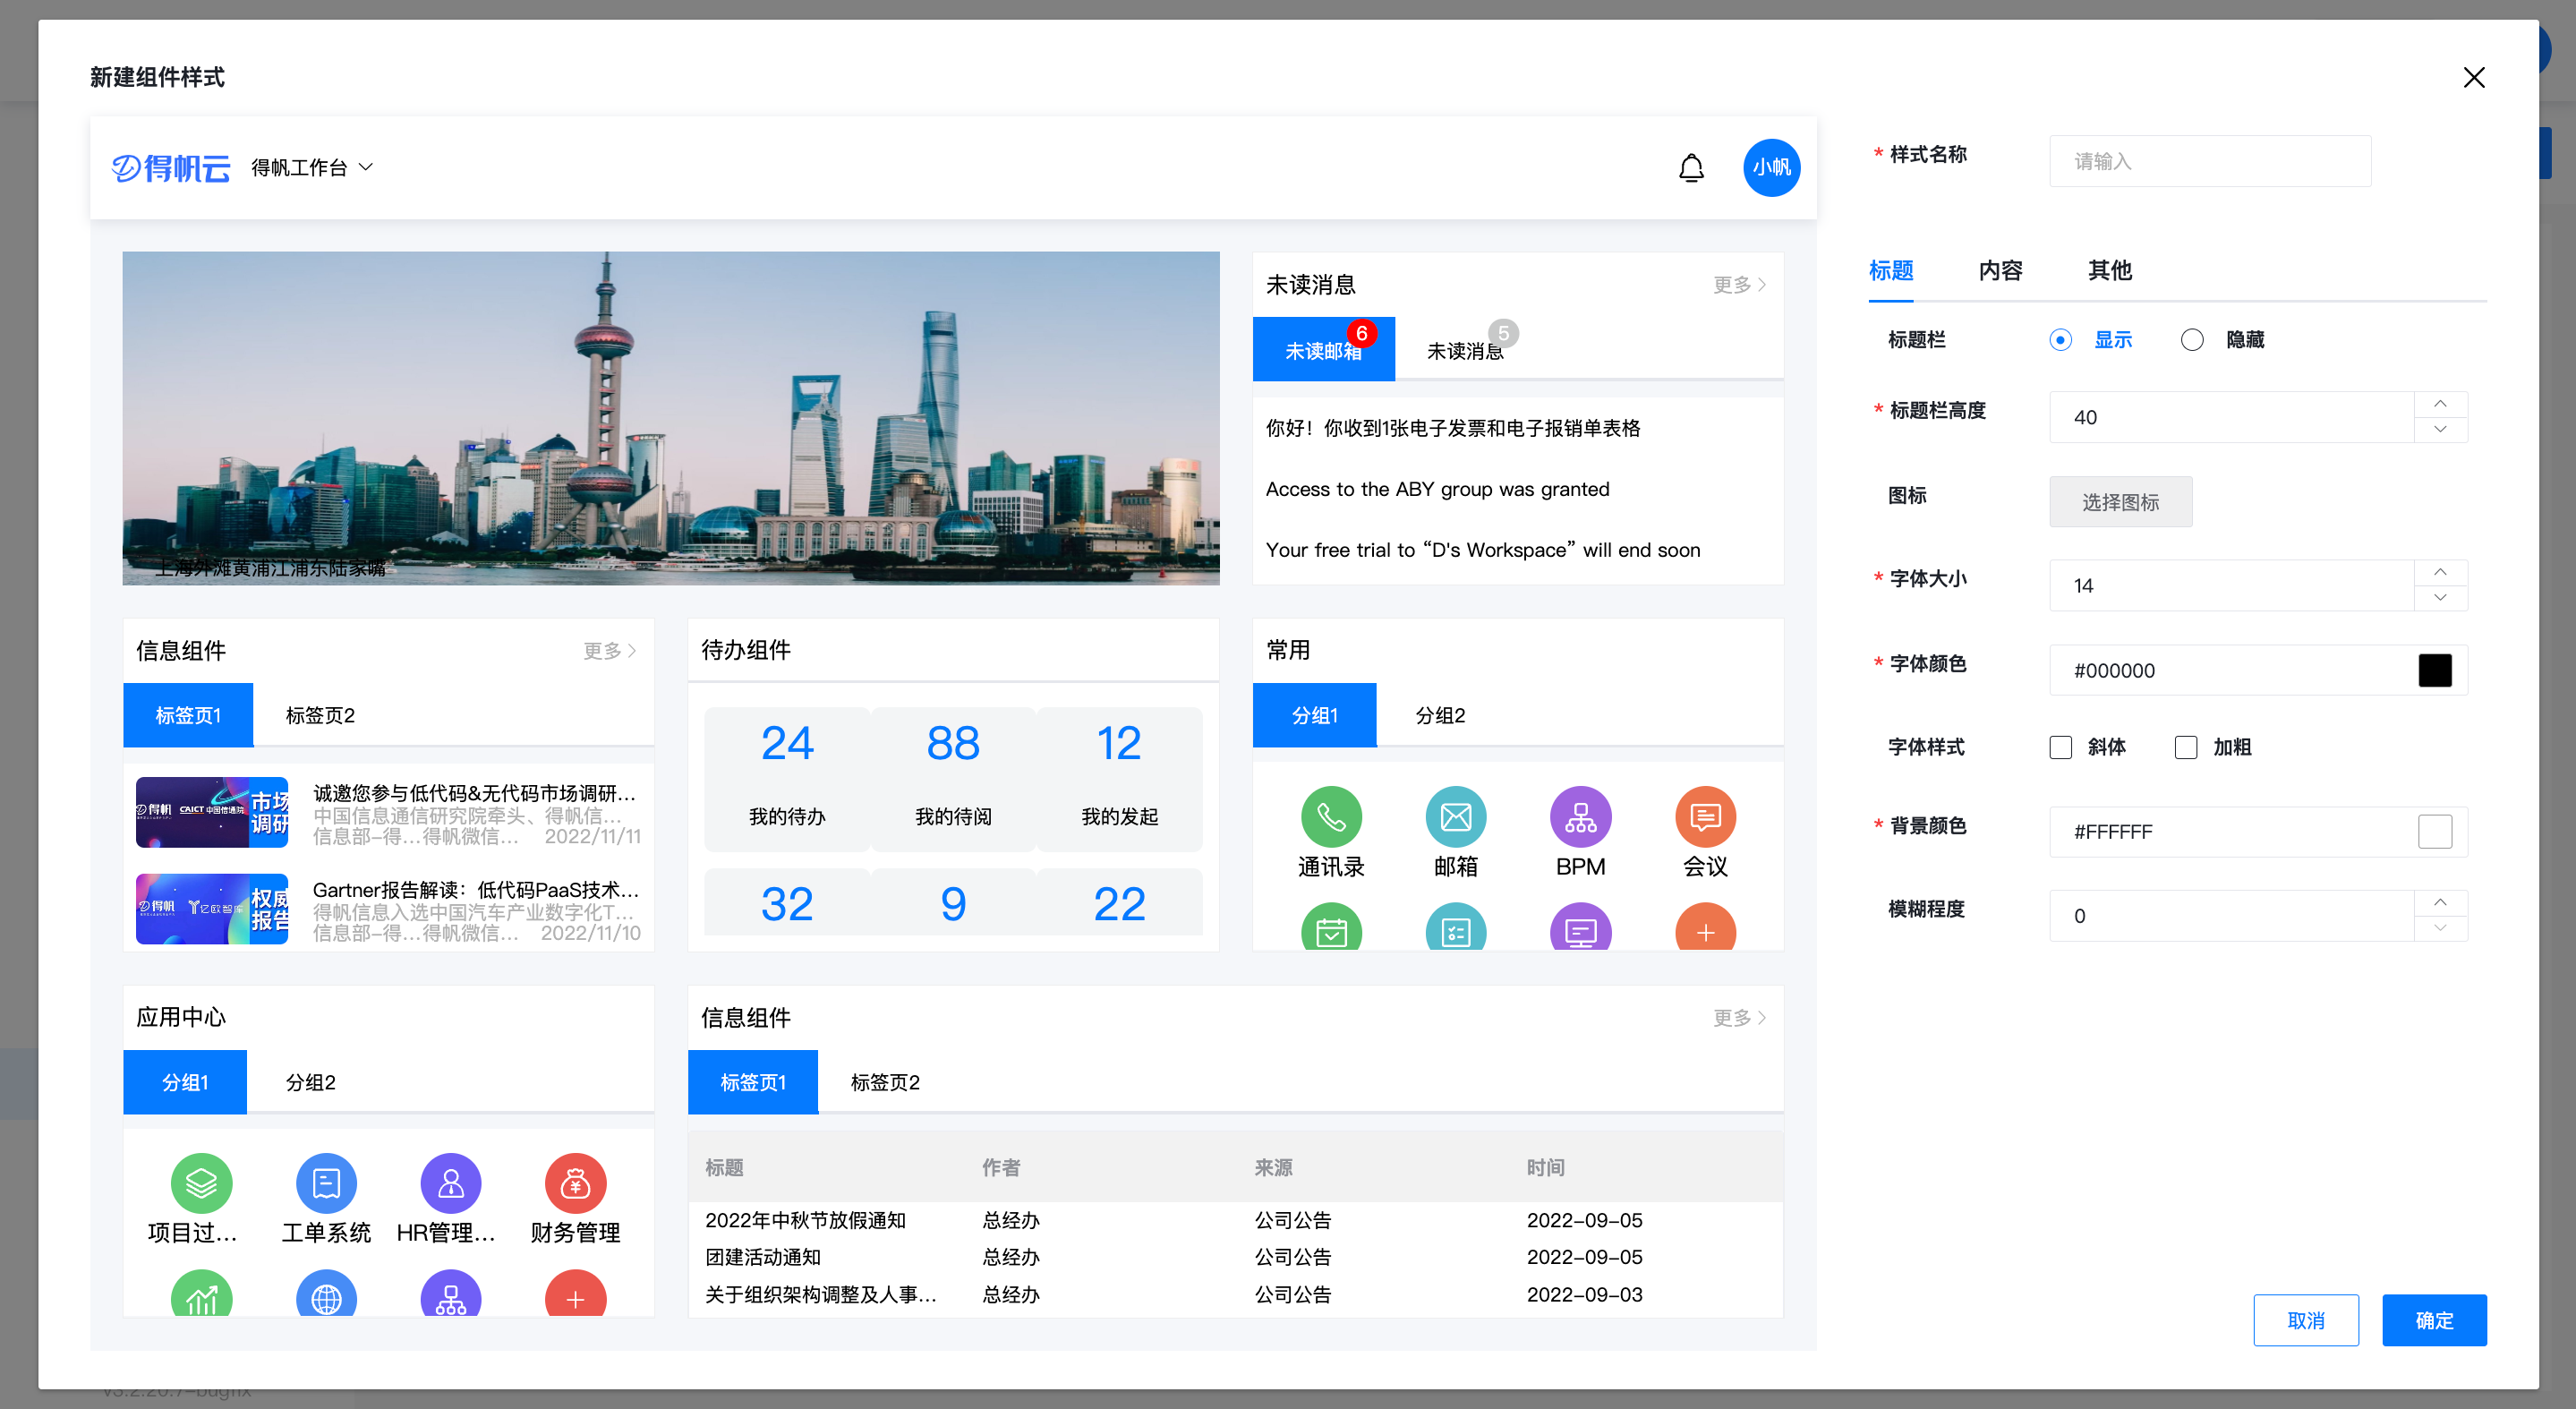The image size is (2576, 1409).
Task: Select the 显示 radio for 标题栏
Action: [x=2060, y=339]
